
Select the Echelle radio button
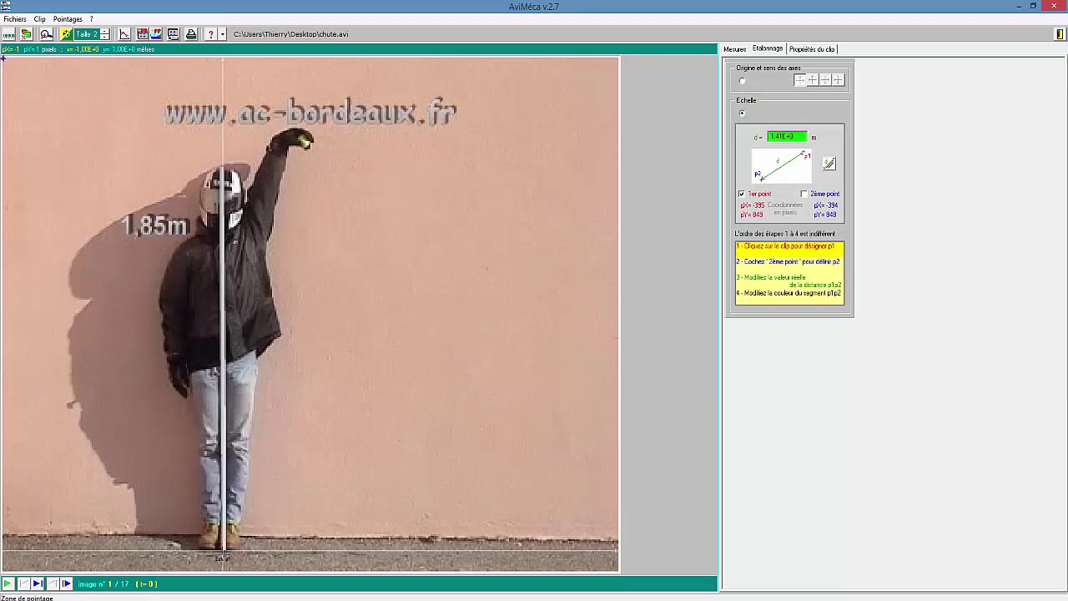(x=743, y=114)
